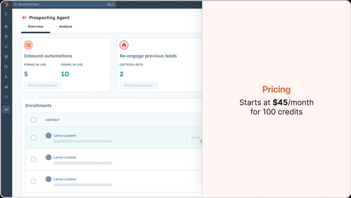This screenshot has width=351, height=198.
Task: Click Lance Lozano name in highlighted row
Action: (x=65, y=135)
